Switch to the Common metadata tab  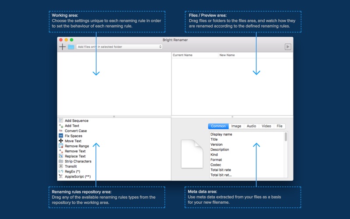(218, 126)
